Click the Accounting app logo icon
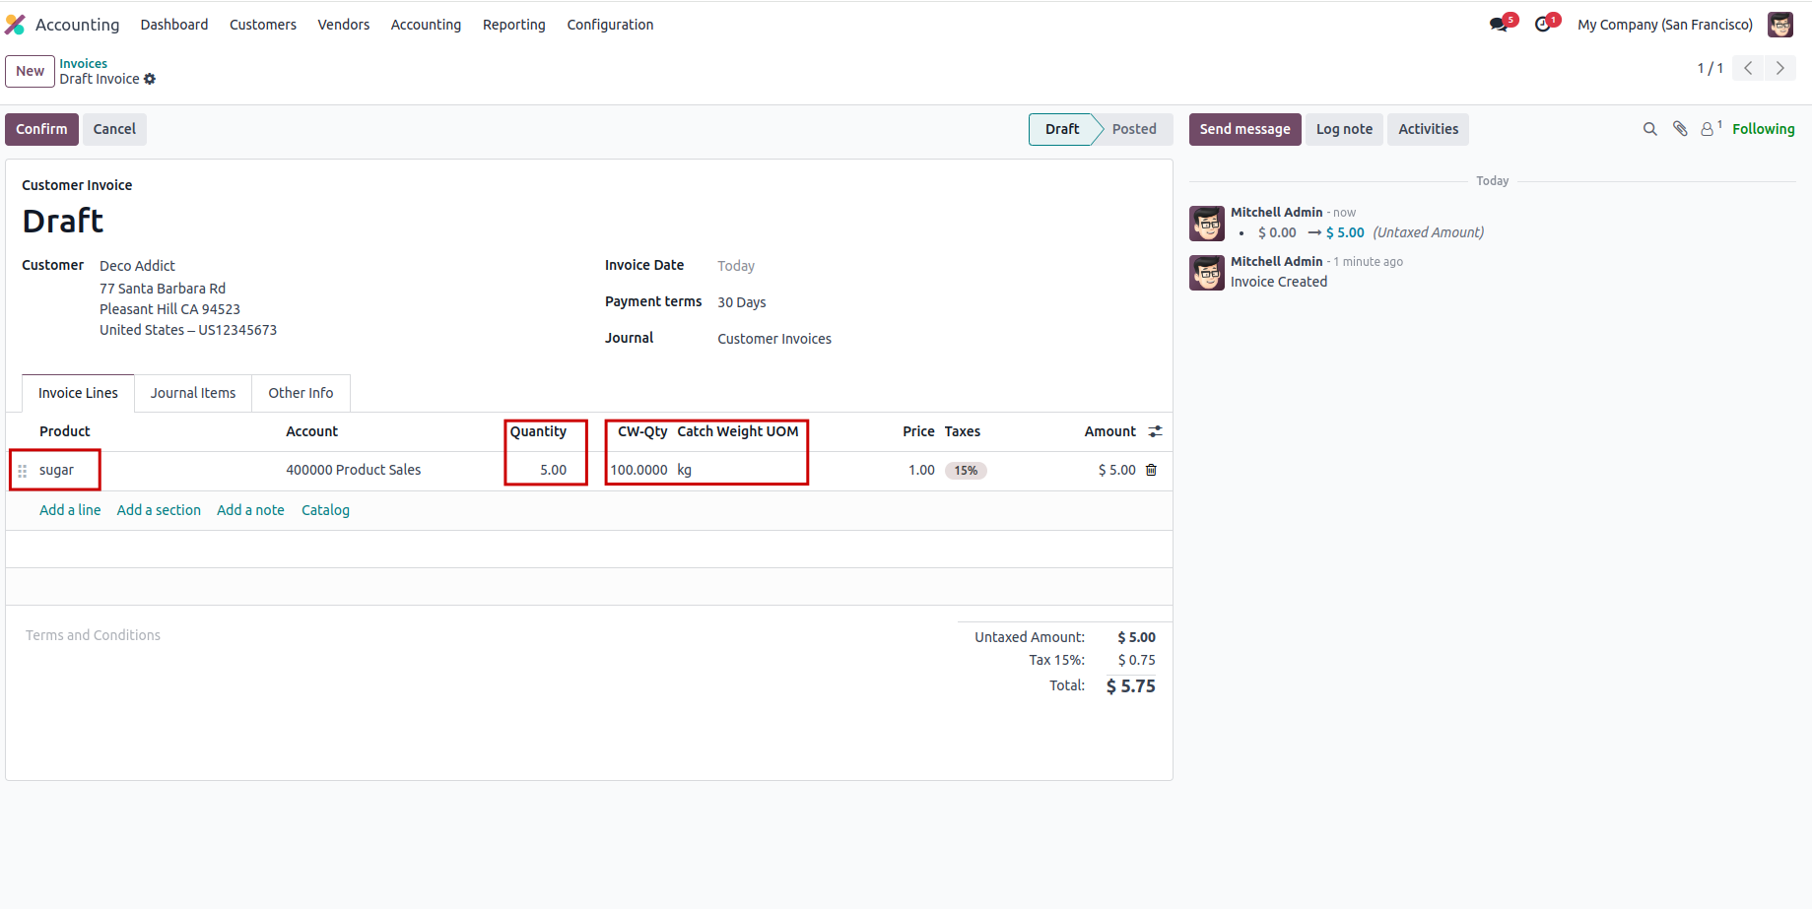 tap(15, 25)
